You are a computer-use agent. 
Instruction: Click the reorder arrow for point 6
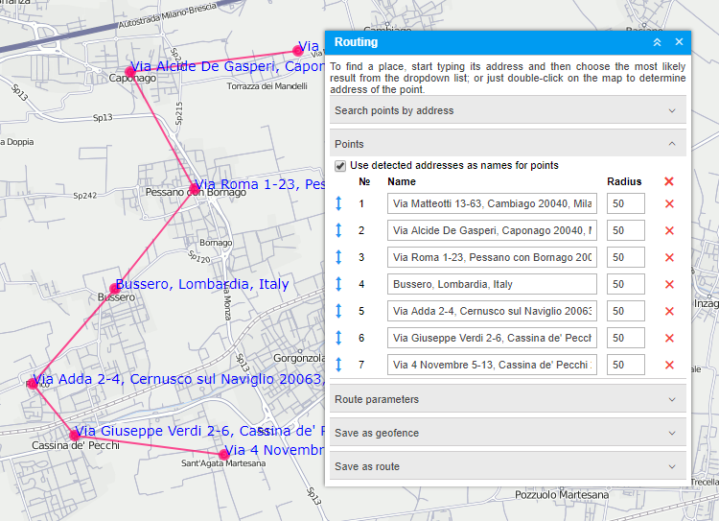point(338,338)
